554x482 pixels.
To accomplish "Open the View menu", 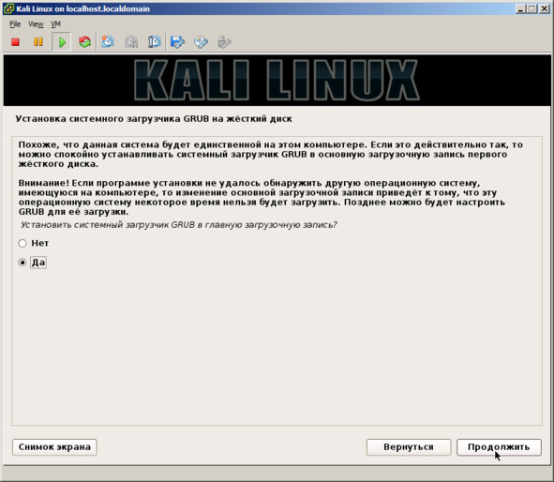I will pyautogui.click(x=36, y=24).
